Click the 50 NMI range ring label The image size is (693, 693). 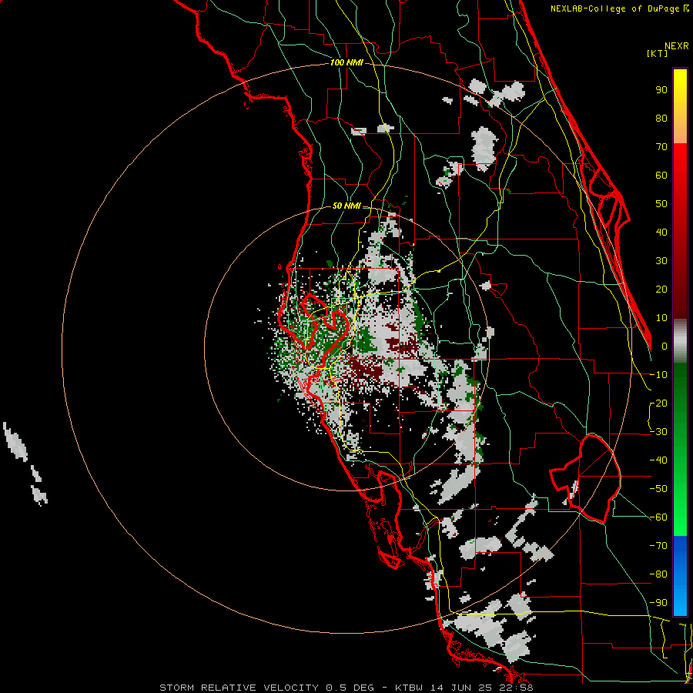pyautogui.click(x=346, y=206)
